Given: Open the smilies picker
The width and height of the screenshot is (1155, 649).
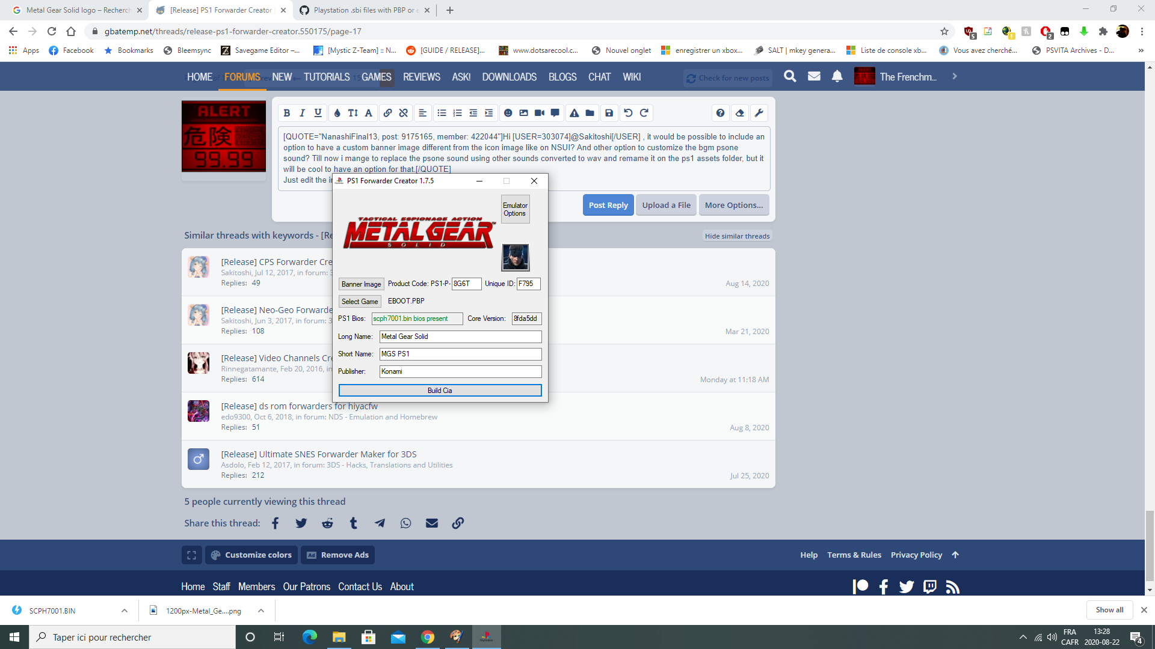Looking at the screenshot, I should point(508,113).
